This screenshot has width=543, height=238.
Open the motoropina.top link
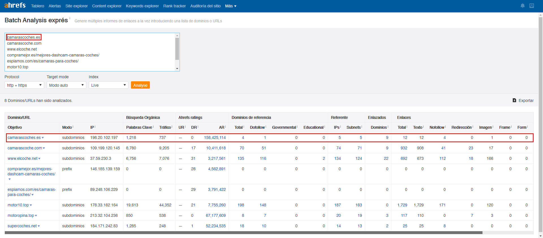pyautogui.click(x=21, y=215)
